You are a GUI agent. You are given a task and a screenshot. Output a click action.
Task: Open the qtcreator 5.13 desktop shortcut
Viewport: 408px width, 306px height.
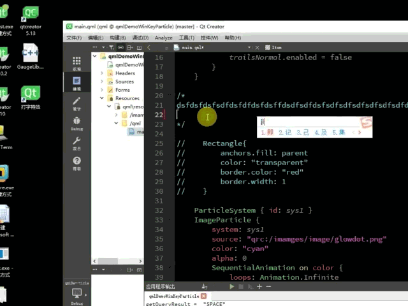tap(31, 21)
